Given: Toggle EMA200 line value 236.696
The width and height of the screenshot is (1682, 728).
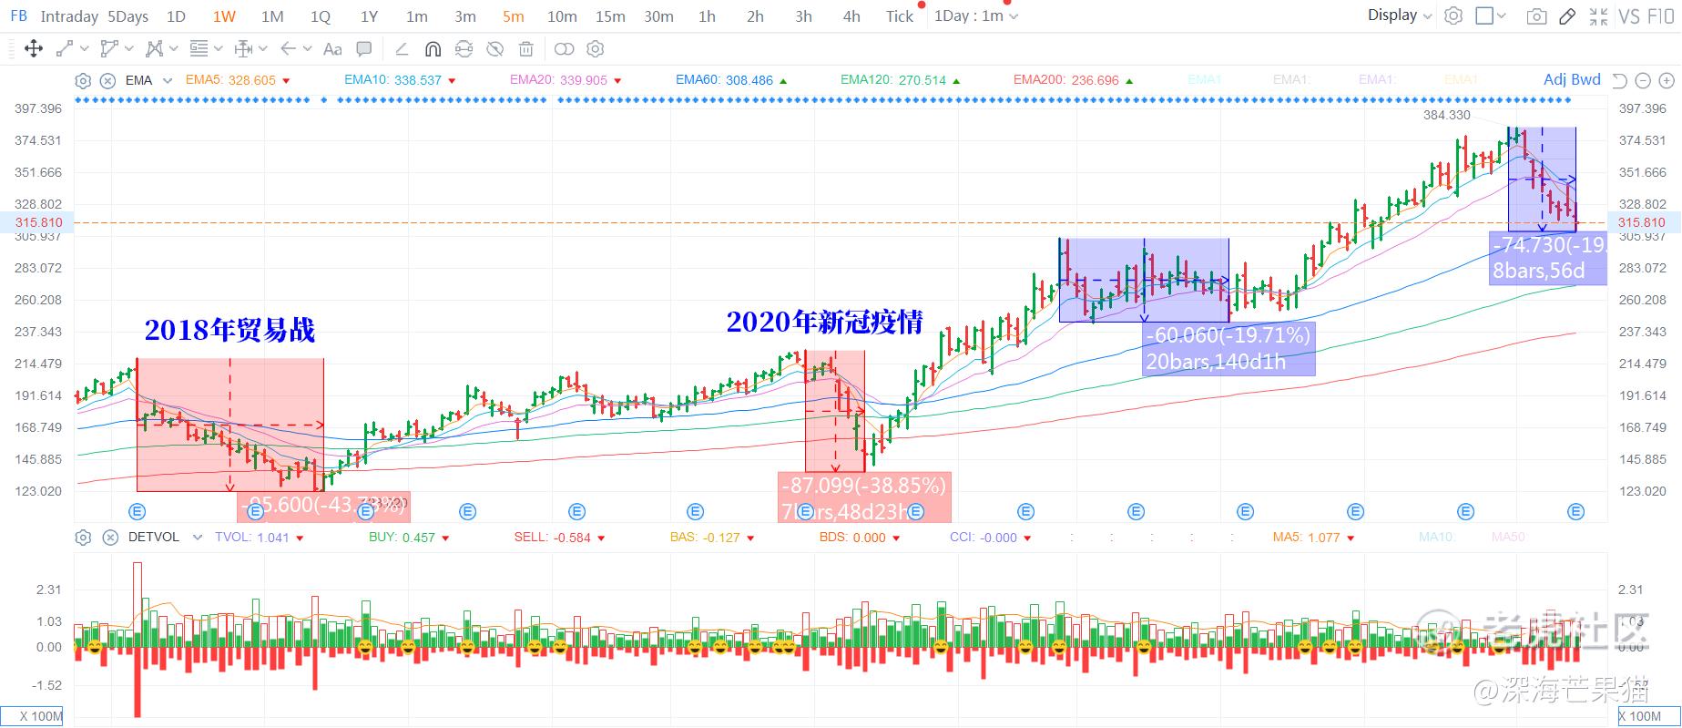Looking at the screenshot, I should click(x=1073, y=80).
